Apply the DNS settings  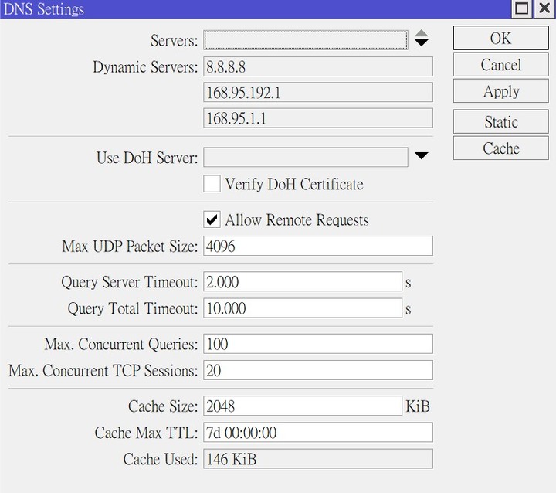(x=500, y=91)
